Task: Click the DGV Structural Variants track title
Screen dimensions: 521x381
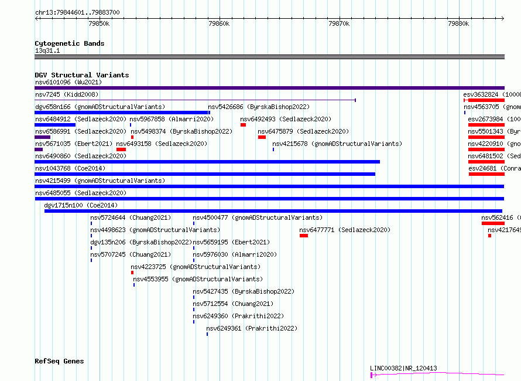Action: point(82,75)
